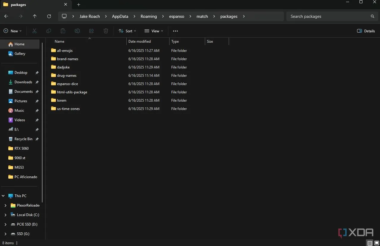
Task: Navigate to AppData breadcrumb
Action: point(120,16)
